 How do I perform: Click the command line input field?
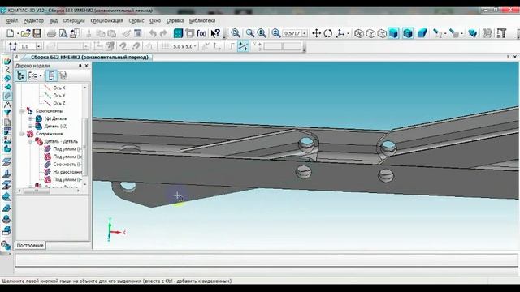(266, 260)
